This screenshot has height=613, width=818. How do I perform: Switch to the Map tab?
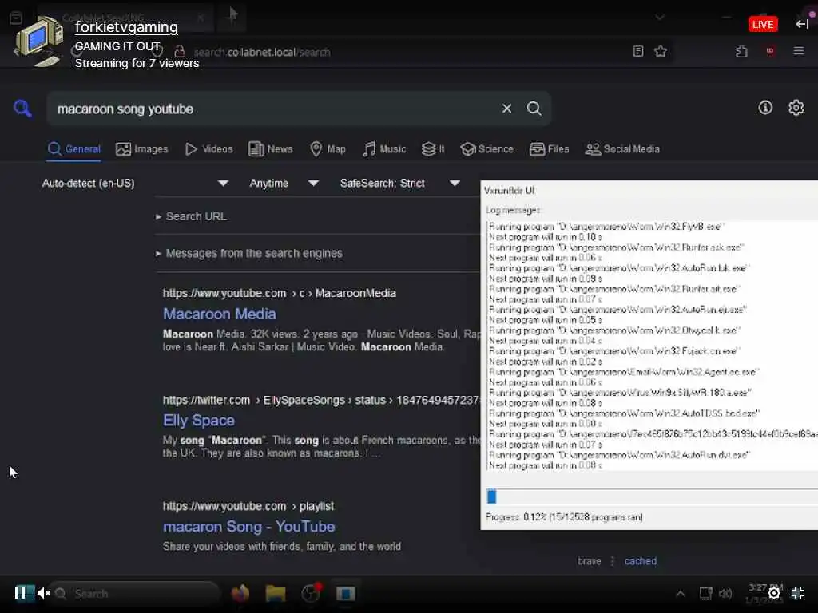(x=328, y=149)
